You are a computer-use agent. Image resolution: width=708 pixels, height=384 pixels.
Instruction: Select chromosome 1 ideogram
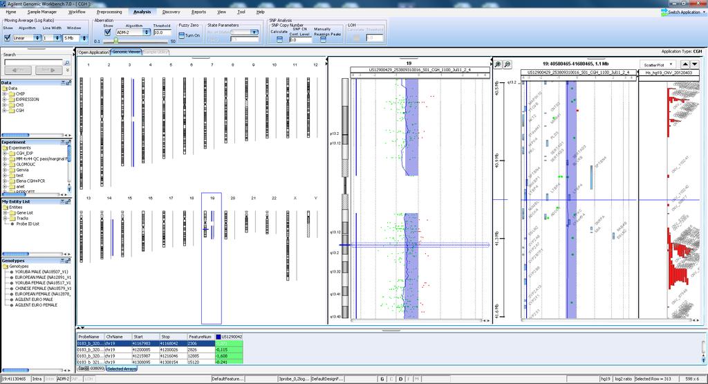82,133
